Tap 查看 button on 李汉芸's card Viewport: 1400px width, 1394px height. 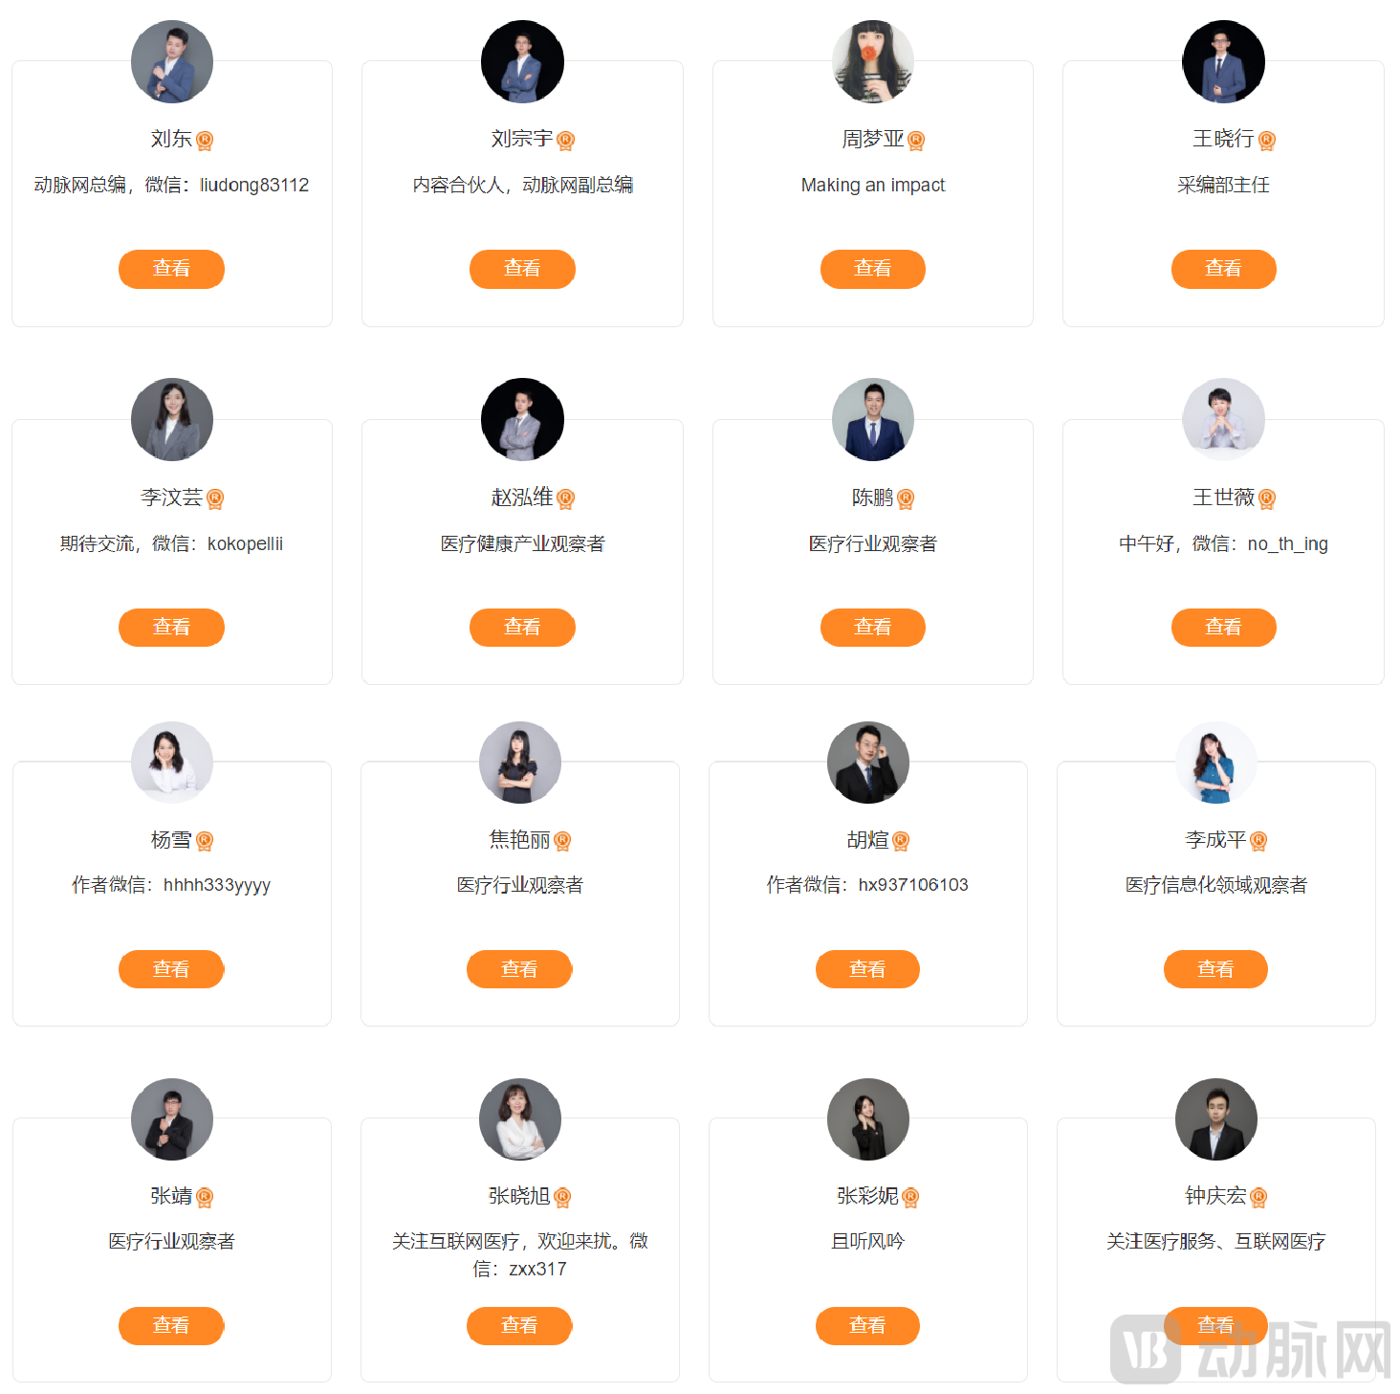click(171, 628)
